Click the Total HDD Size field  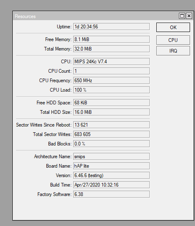pos(111,112)
